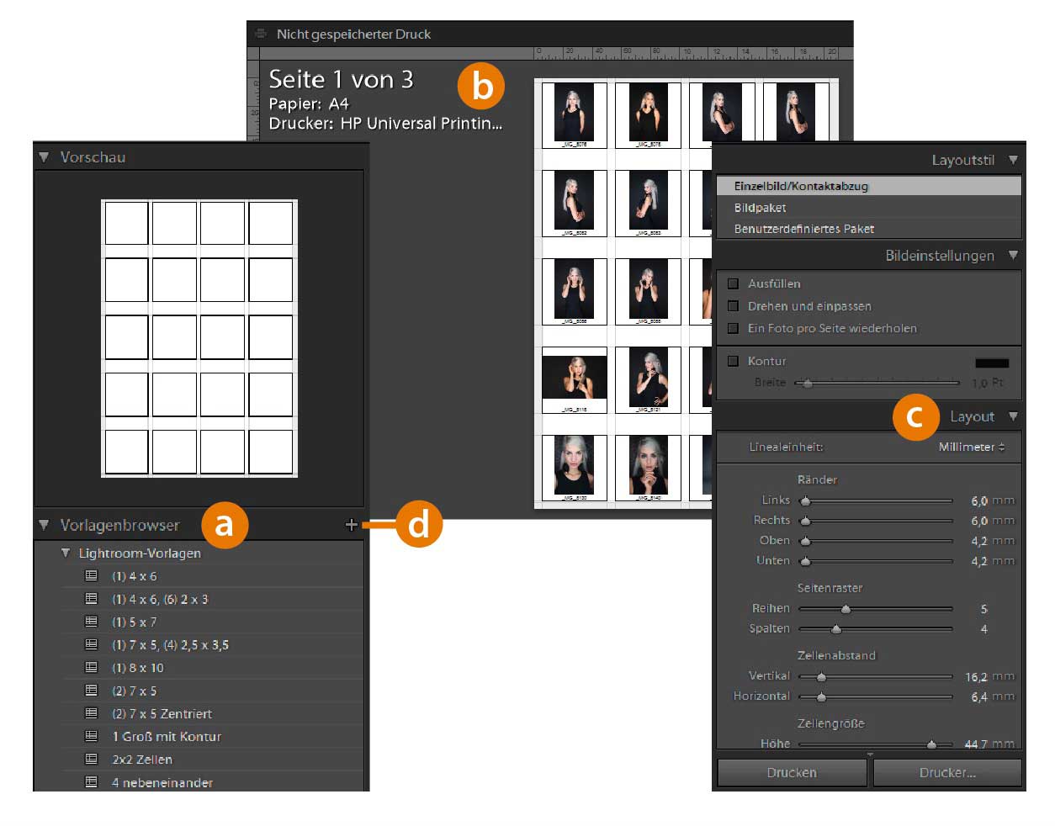
Task: Click the plus icon in Vorlagenbrowser header
Action: pos(351,525)
